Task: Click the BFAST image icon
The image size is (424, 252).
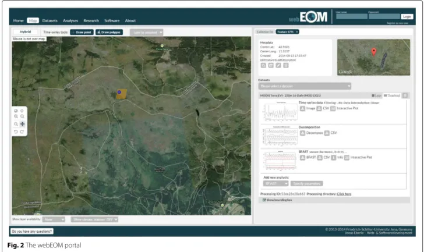Action: 302,158
